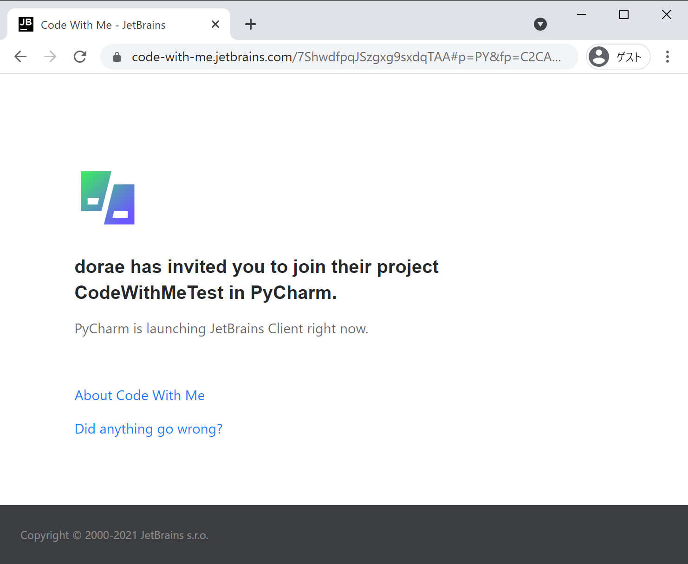Click the browser forward arrow
Image resolution: width=688 pixels, height=564 pixels.
(x=50, y=57)
